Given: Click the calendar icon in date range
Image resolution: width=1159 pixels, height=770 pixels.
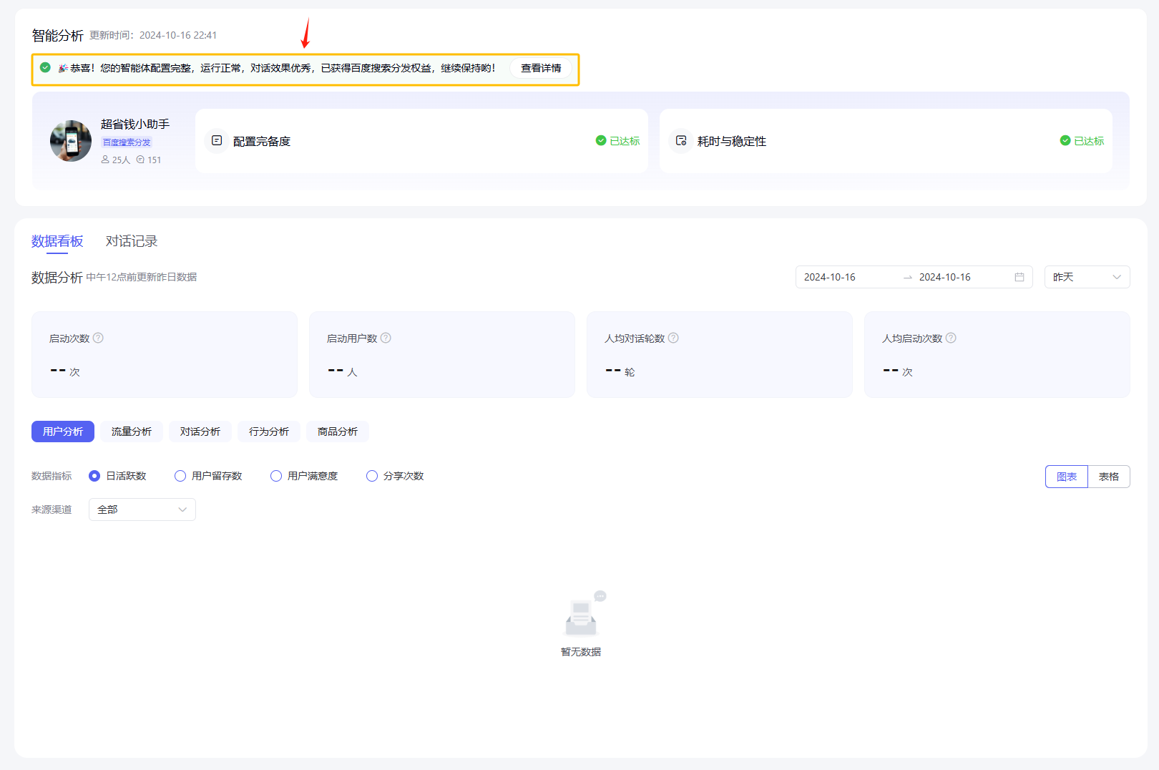Looking at the screenshot, I should pyautogui.click(x=1019, y=277).
